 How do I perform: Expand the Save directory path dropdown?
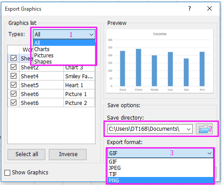[x=188, y=129]
